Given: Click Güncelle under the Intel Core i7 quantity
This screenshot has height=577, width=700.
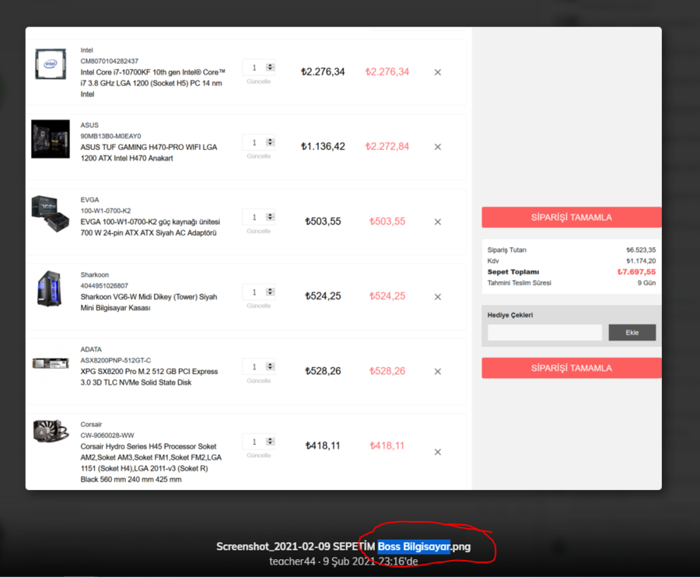Looking at the screenshot, I should (x=258, y=82).
